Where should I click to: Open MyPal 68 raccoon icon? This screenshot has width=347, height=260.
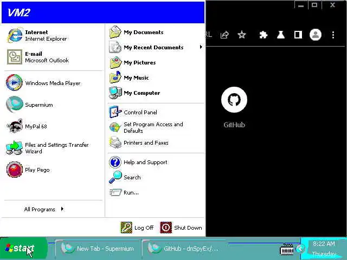[x=15, y=126]
